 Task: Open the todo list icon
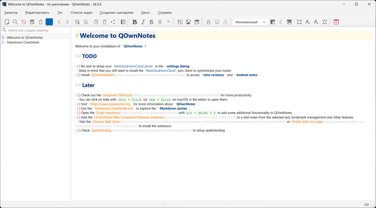coord(123,22)
